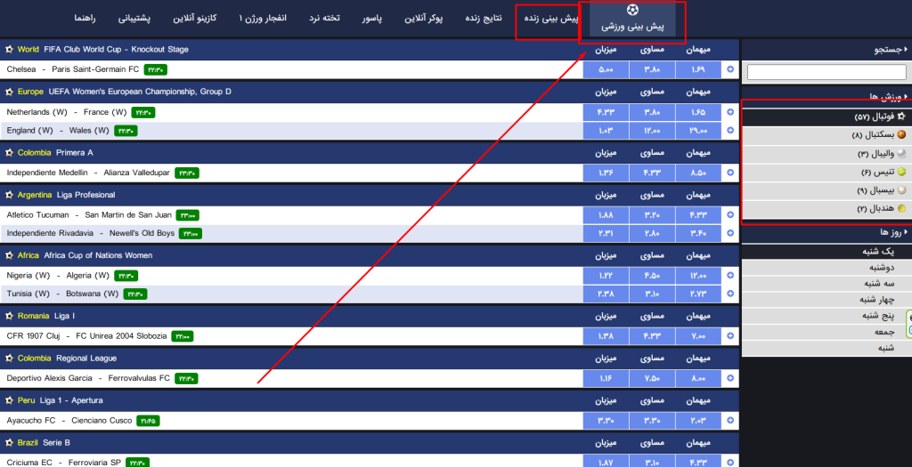Click the ball icon beside Colombia Primera A
912x467 pixels.
click(x=9, y=153)
